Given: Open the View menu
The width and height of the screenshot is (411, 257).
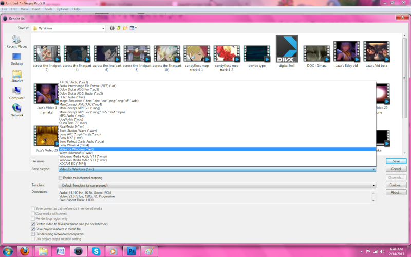Looking at the screenshot, I should (x=24, y=9).
